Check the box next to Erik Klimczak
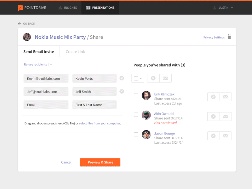 [x=136, y=95]
